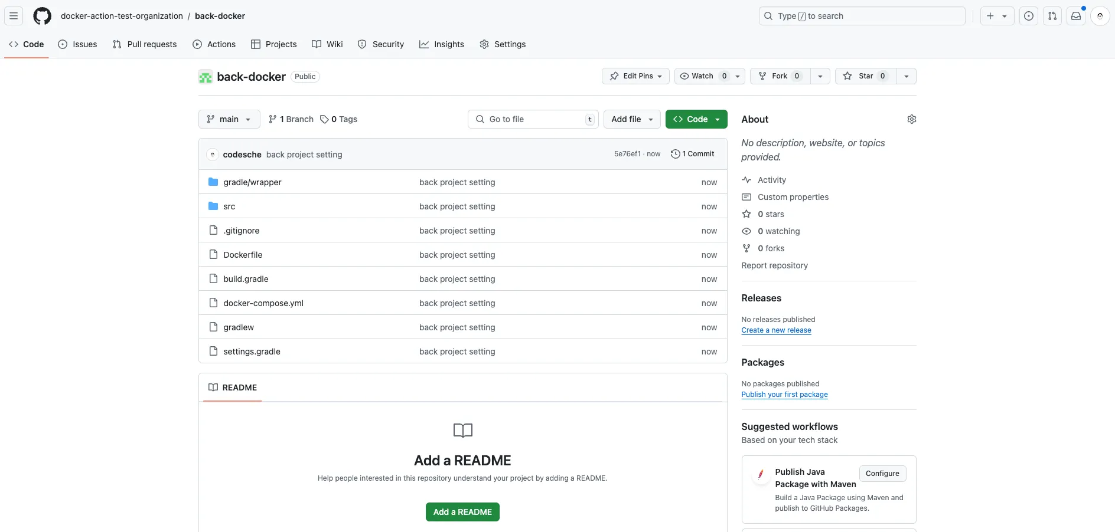View the 0 watching link
Screen dimensions: 1115x532
point(778,231)
